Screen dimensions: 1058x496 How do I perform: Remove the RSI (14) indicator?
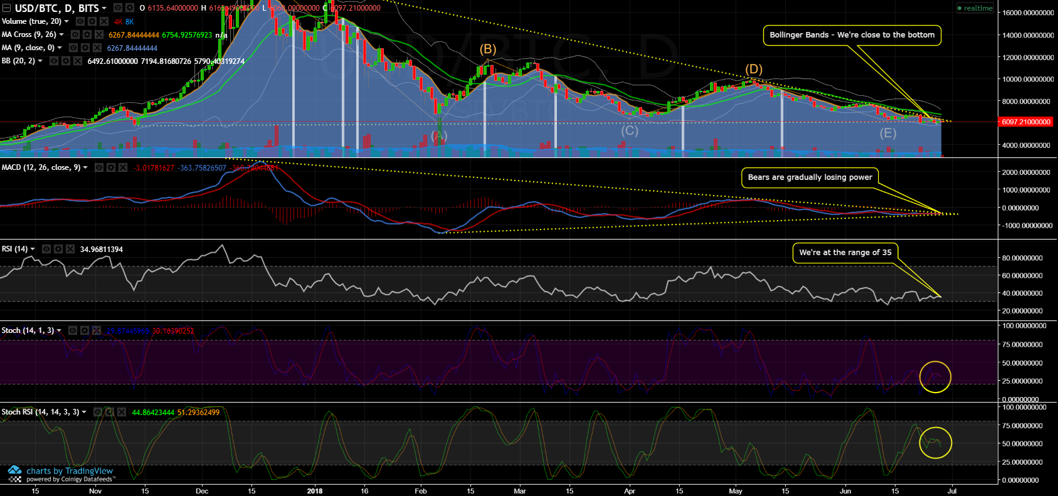point(70,249)
